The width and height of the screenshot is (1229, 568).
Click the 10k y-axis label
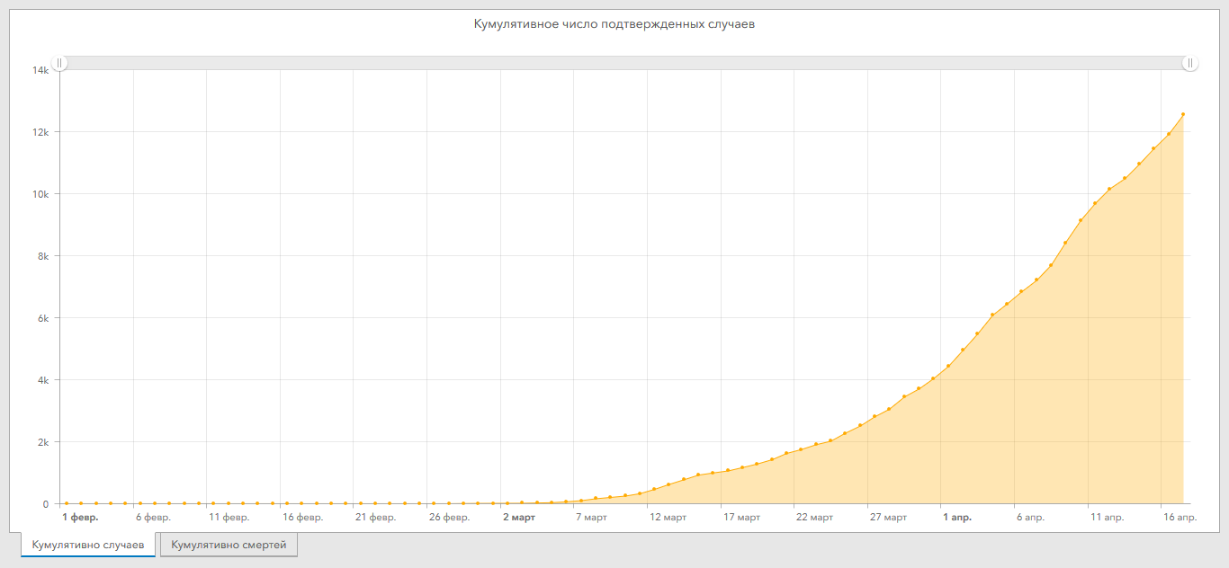click(x=40, y=193)
